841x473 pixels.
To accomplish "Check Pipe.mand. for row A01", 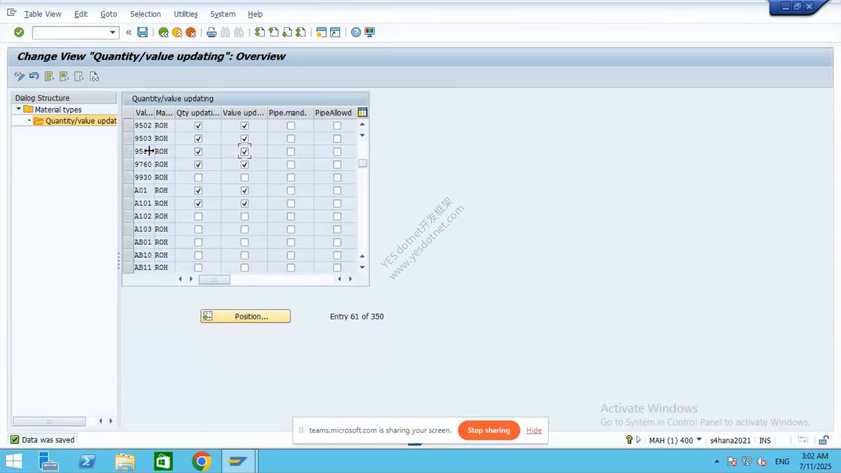I will tap(291, 191).
